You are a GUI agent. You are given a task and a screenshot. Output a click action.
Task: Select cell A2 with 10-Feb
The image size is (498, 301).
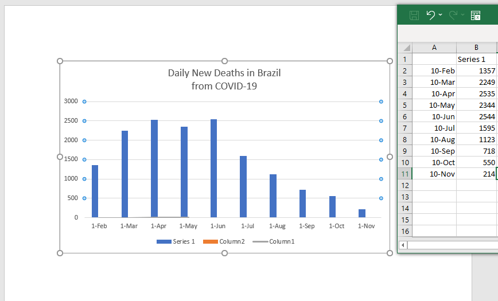[x=434, y=71]
